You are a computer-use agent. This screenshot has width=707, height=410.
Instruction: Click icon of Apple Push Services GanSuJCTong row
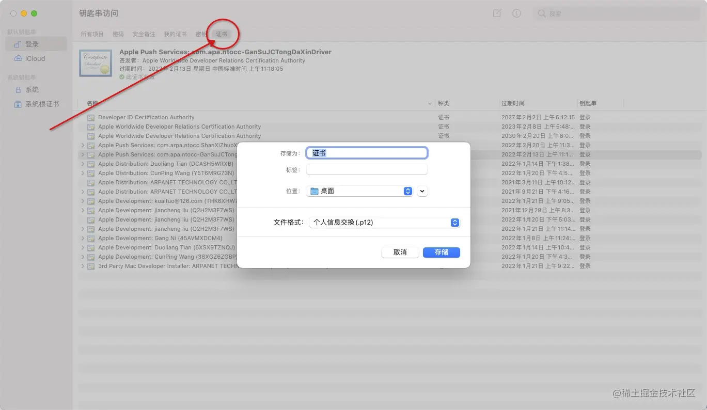click(91, 154)
